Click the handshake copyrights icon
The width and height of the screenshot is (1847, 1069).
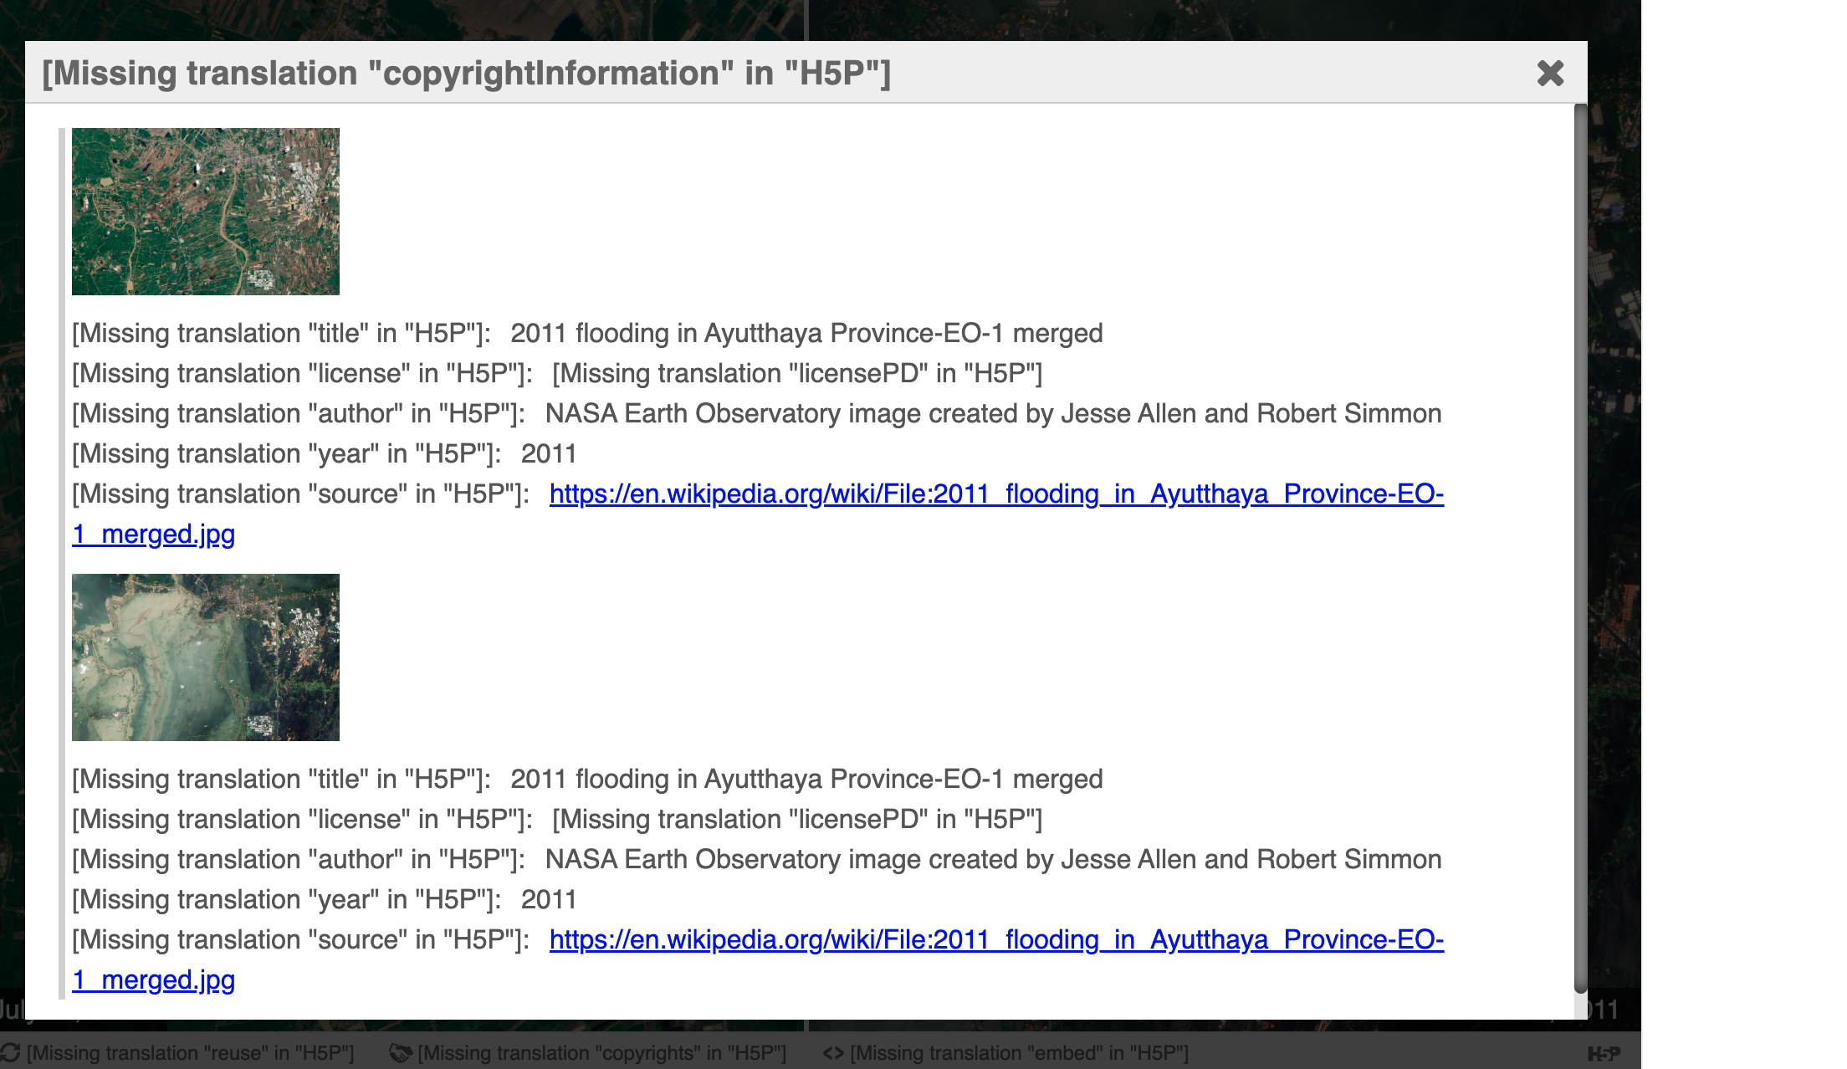point(402,1053)
